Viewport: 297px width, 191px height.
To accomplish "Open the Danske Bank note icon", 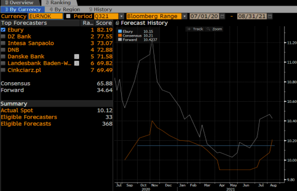I will (76, 56).
